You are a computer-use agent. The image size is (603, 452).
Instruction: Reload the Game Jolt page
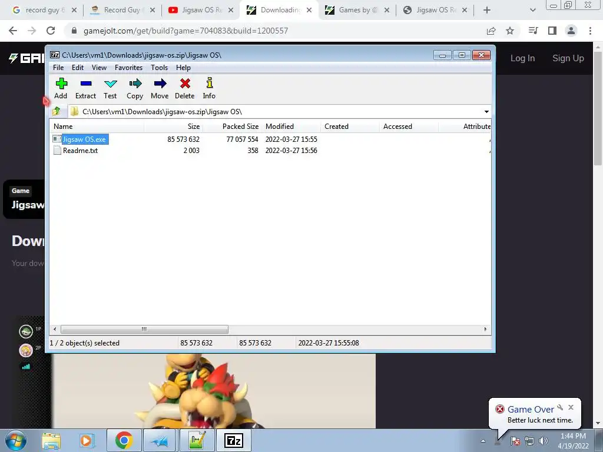pos(51,31)
